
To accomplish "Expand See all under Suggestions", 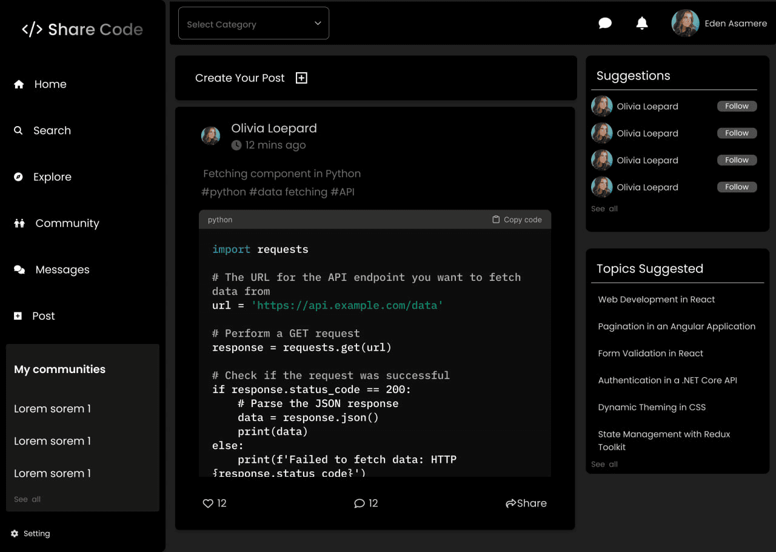I will coord(604,209).
